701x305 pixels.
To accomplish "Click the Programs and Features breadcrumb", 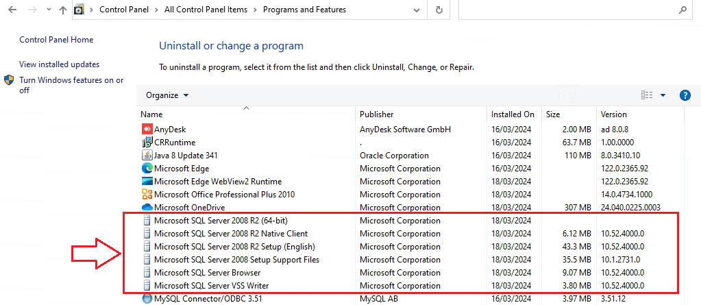I will point(304,10).
